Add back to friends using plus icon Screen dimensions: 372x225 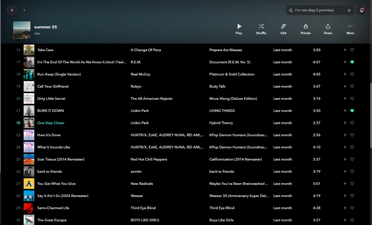pos(345,171)
